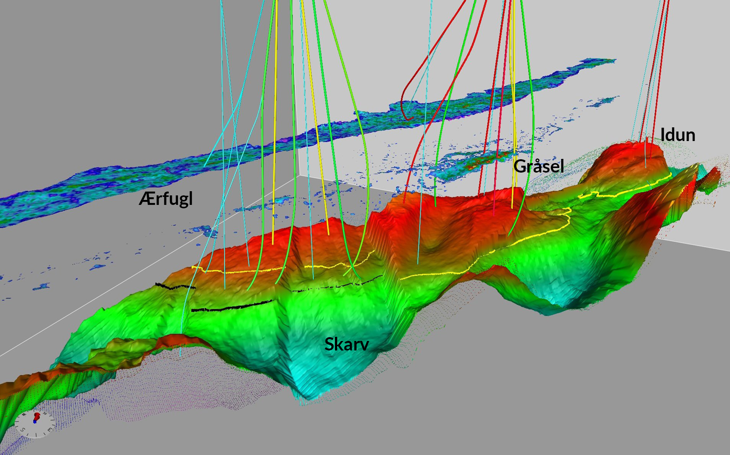
Task: Click the red compass north arrow
Action: (37, 416)
